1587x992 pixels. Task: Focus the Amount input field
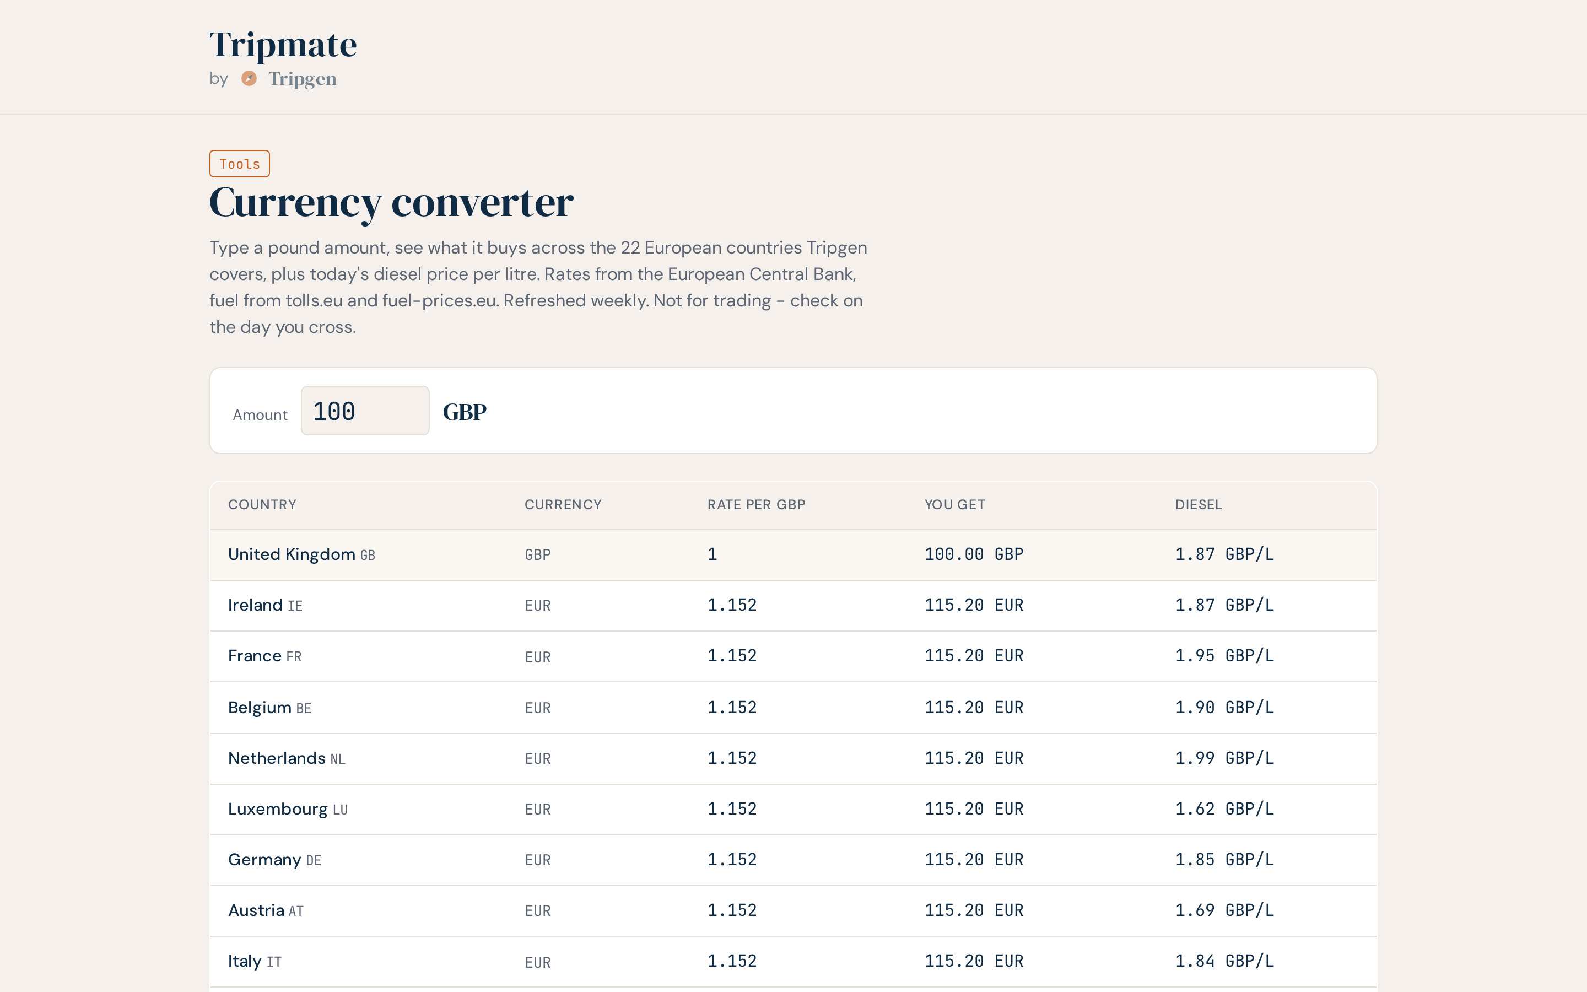tap(365, 411)
